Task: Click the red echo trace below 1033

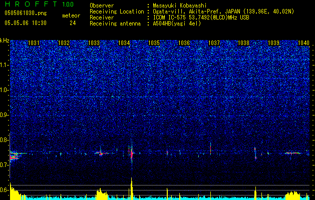Action: click(102, 153)
